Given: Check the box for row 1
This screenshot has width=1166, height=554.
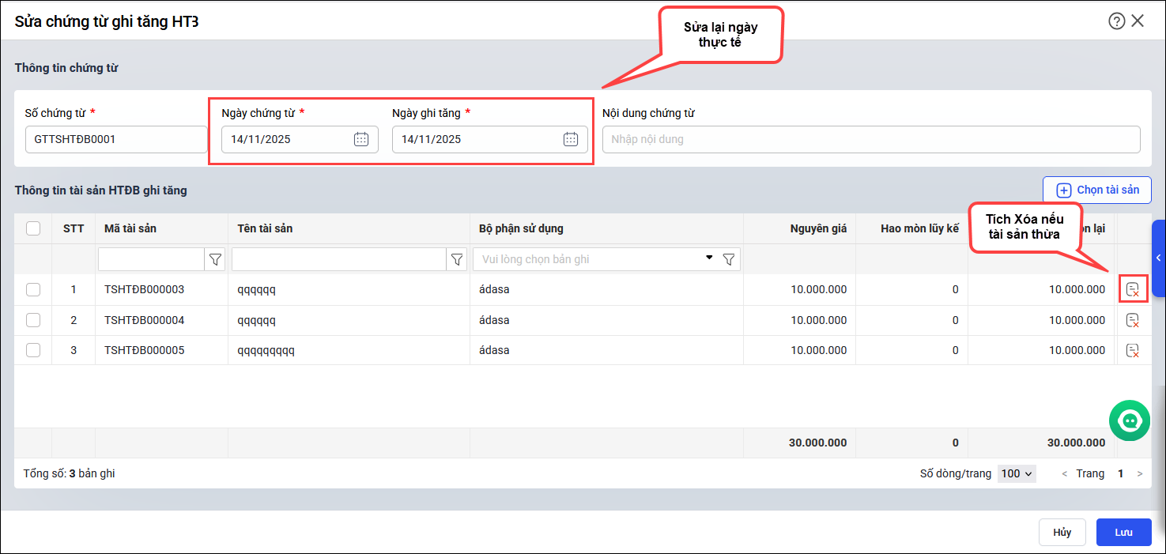Looking at the screenshot, I should point(33,290).
